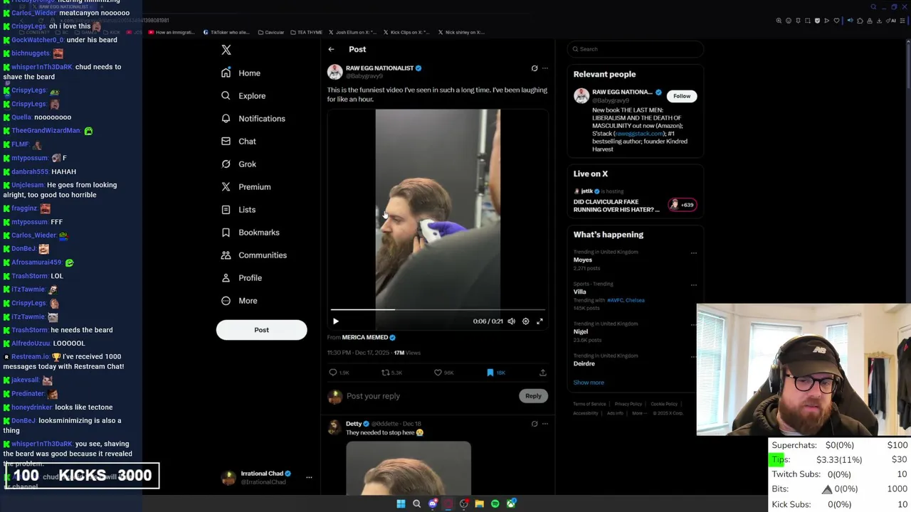Open Irrational Chad account menu dots
This screenshot has width=911, height=512.
coord(309,478)
